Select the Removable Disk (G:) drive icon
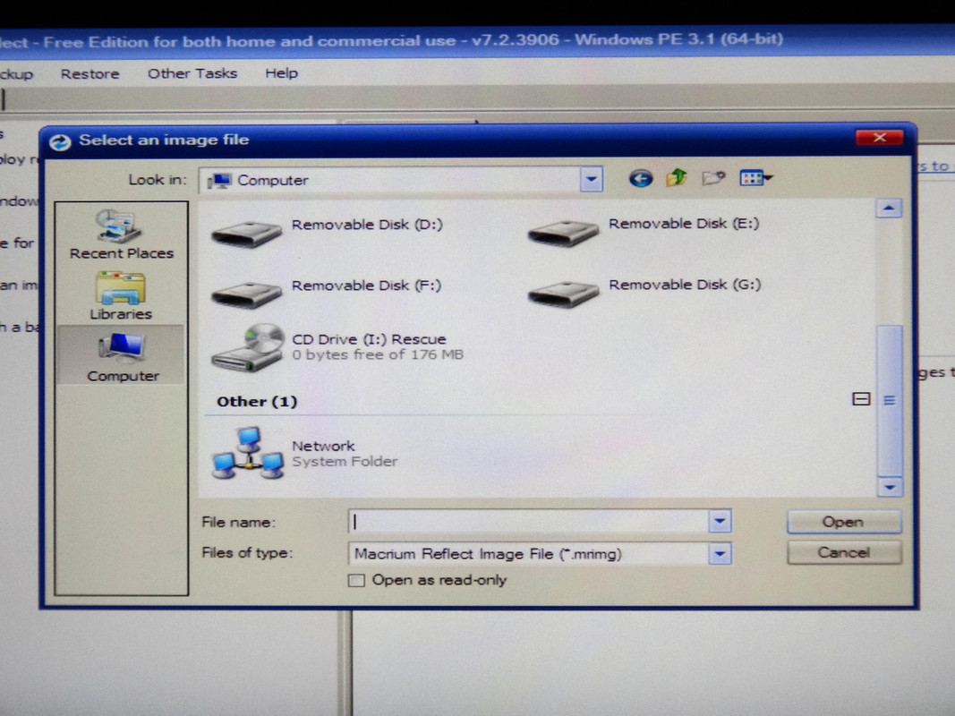This screenshot has height=716, width=955. [563, 294]
